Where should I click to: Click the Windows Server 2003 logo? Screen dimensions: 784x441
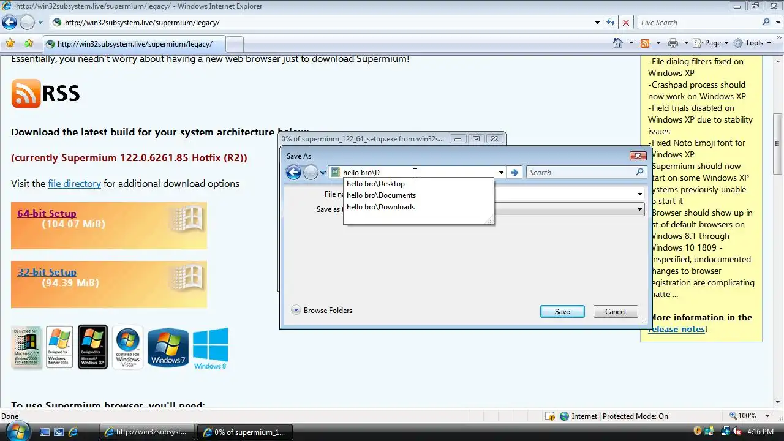59,347
